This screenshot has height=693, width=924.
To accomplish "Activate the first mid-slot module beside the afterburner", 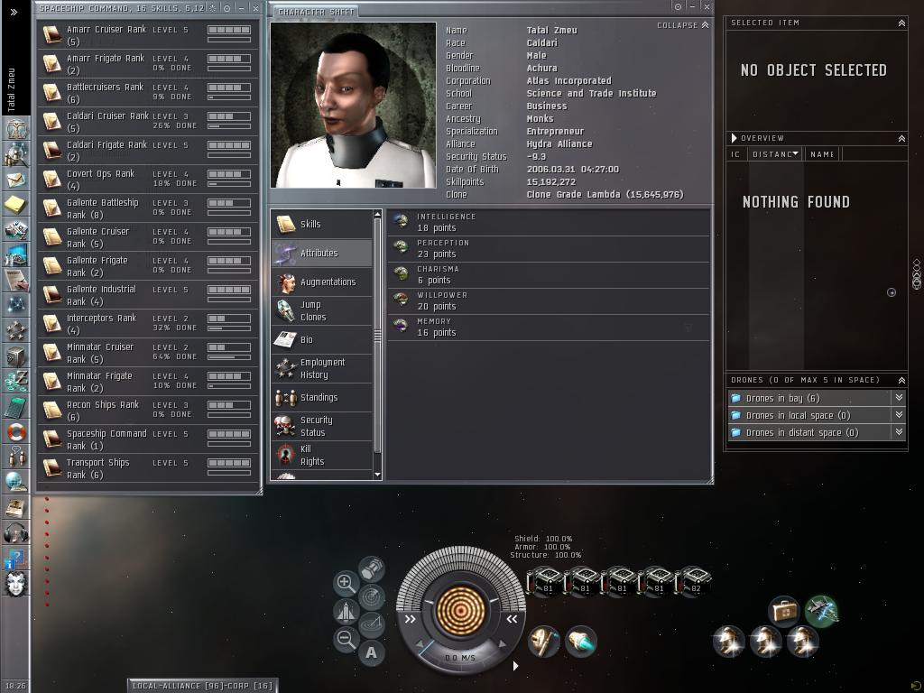I will click(x=544, y=642).
